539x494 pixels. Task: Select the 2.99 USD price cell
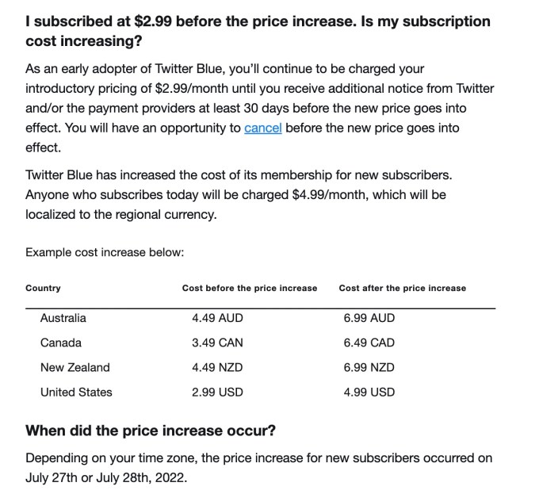pyautogui.click(x=217, y=392)
